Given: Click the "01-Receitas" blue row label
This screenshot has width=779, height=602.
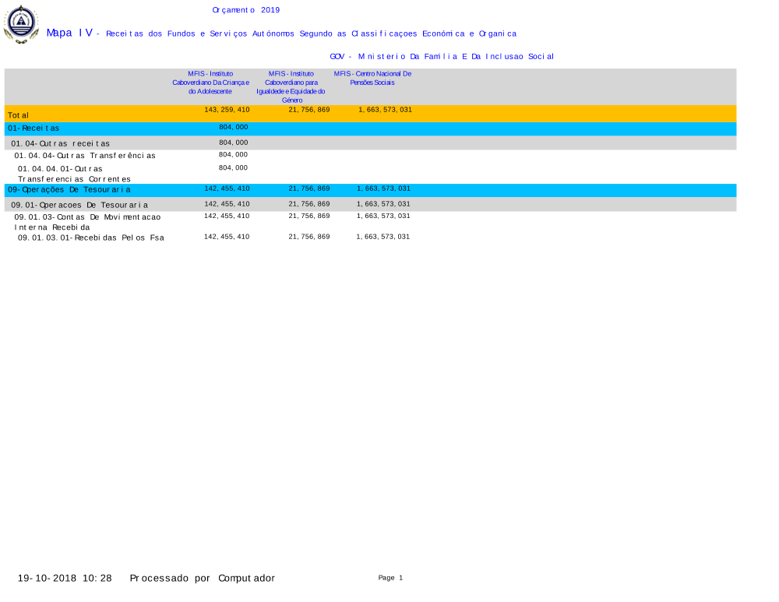Looking at the screenshot, I should pyautogui.click(x=33, y=128).
